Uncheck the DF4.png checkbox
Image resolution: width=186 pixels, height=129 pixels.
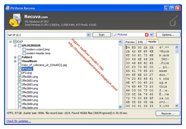coord(20,69)
